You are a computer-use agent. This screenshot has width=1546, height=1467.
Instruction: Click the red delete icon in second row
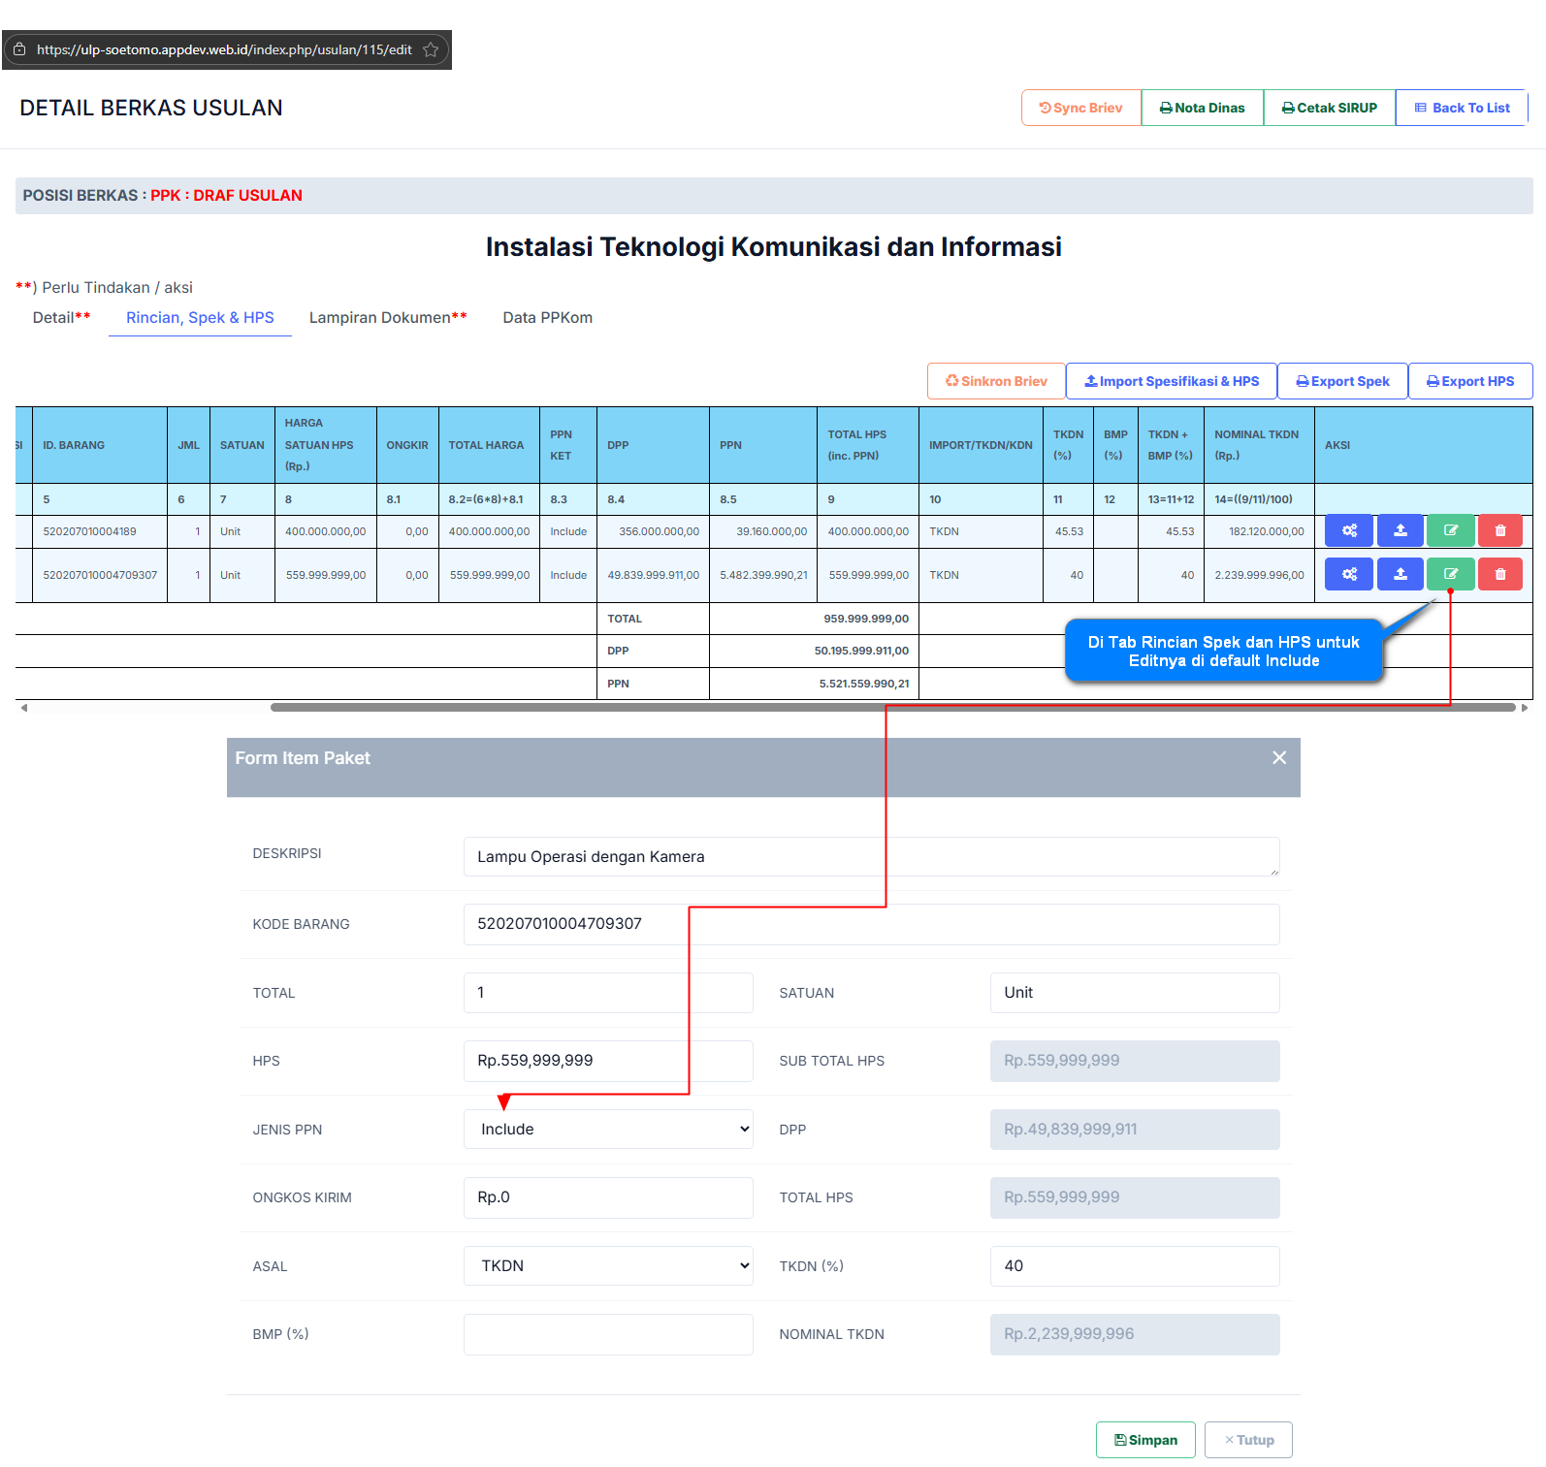tap(1499, 574)
